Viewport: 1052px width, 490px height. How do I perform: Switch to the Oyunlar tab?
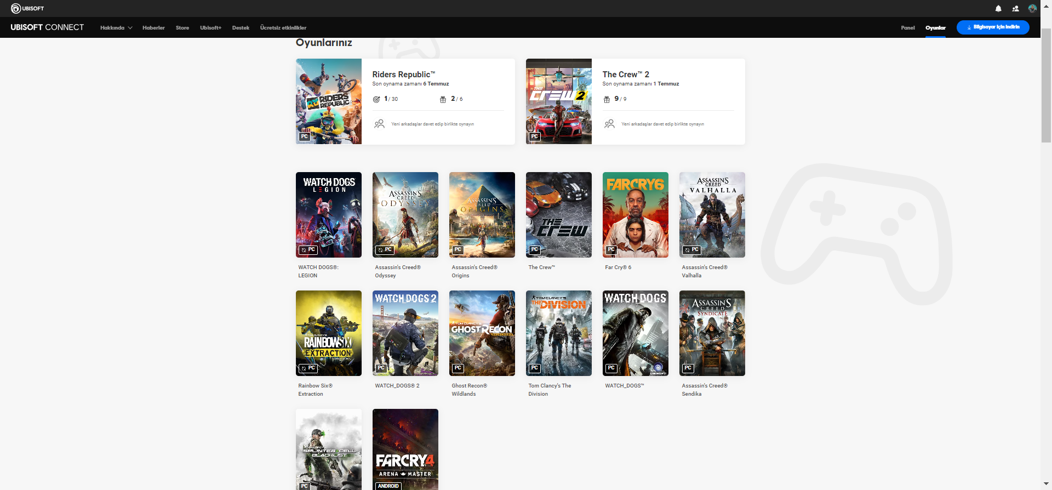point(936,28)
